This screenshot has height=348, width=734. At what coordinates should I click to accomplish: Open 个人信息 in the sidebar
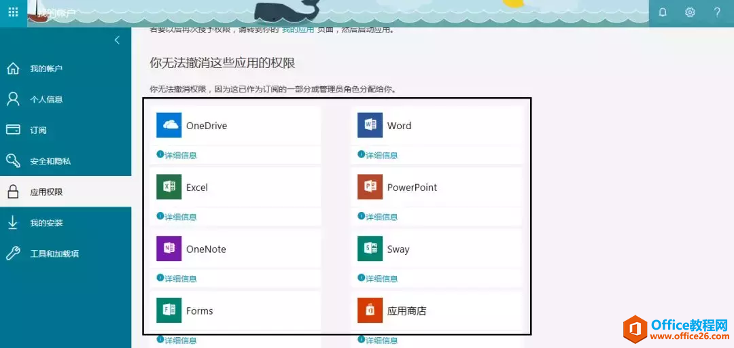pyautogui.click(x=46, y=99)
